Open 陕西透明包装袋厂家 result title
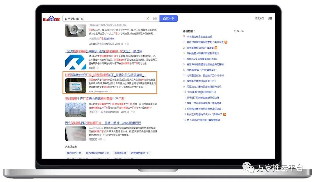The image size is (314, 182). point(106,75)
